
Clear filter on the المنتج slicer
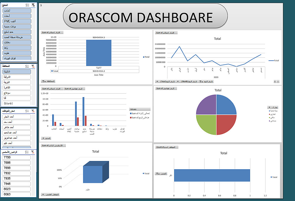33,5
